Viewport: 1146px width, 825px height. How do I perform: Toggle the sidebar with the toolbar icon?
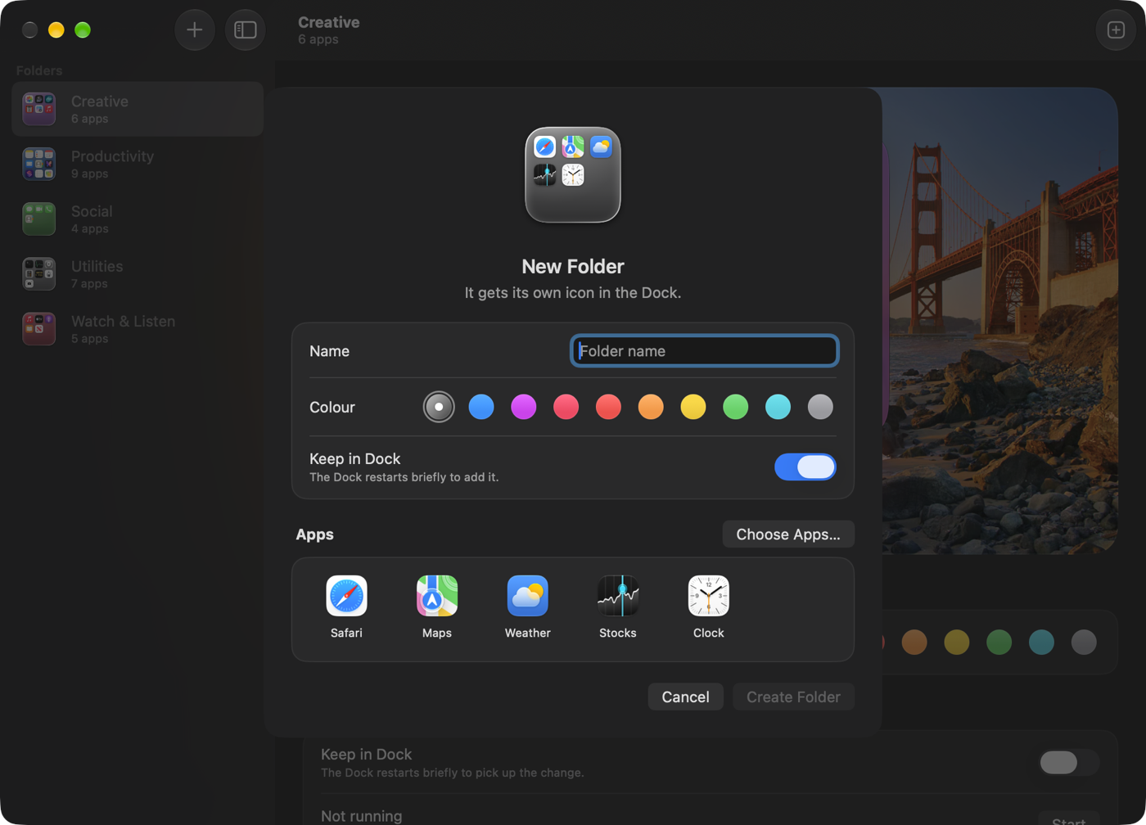pos(246,30)
